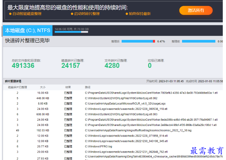Select the C:\Windows\PFRO.log row
The image size is (226, 160).
pos(113,146)
